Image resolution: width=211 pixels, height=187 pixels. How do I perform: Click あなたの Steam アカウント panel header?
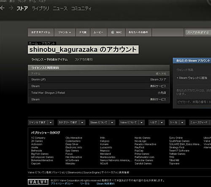point(192,61)
